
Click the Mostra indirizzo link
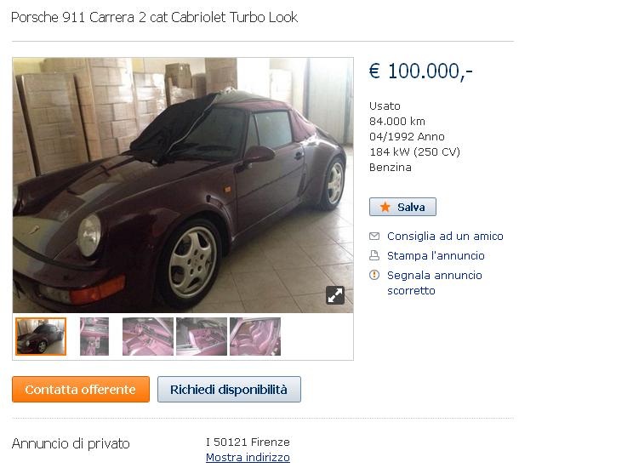click(248, 457)
